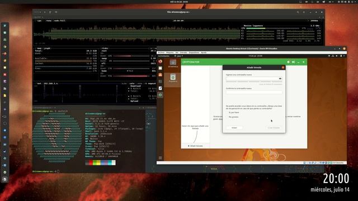Click the add terminal down icon in Tilix
358x201 pixels.
tap(56, 12)
